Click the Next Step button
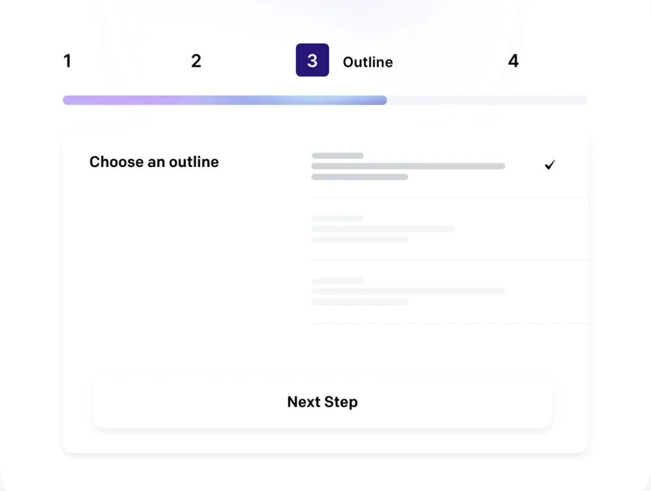This screenshot has height=491, width=651. click(x=322, y=401)
